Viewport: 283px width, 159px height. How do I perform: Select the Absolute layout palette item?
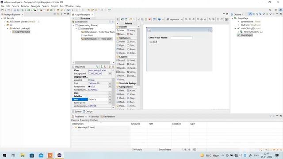121,61
